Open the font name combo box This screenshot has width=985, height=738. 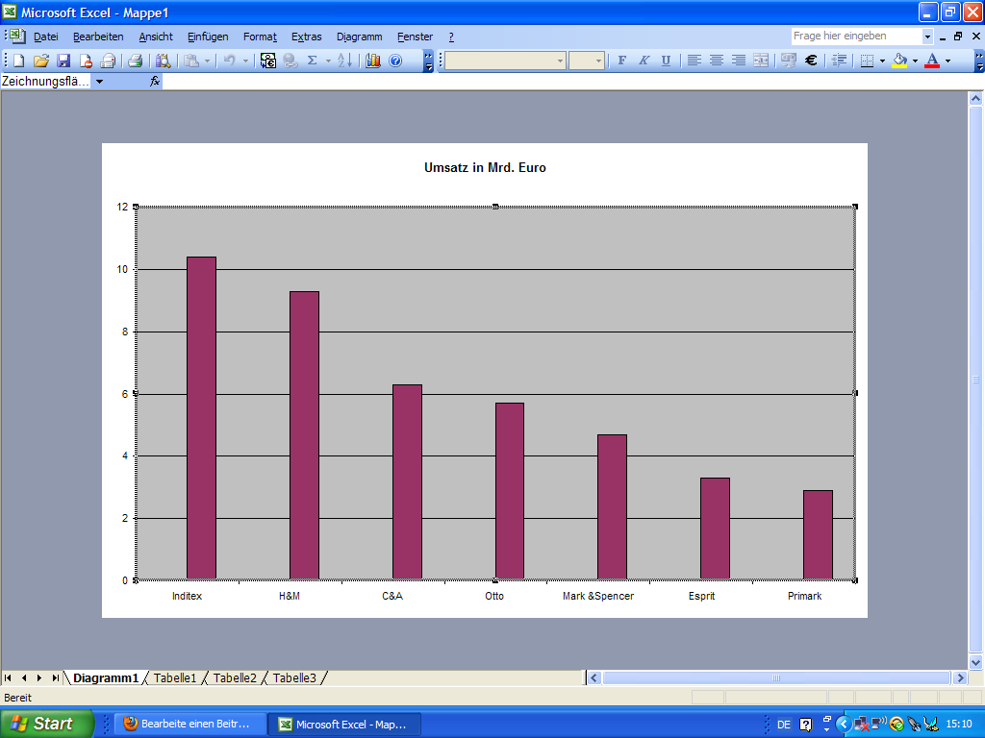pos(504,61)
